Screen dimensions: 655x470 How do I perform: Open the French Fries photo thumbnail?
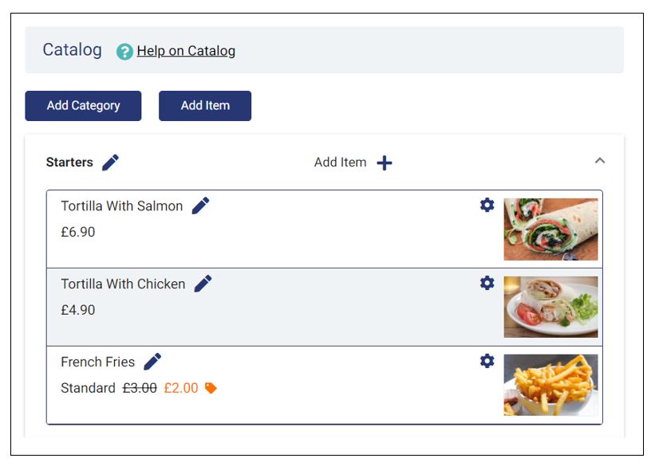point(550,385)
